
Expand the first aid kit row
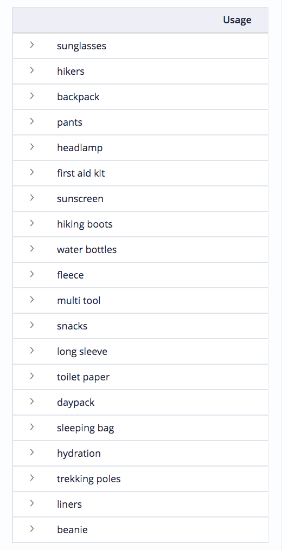(32, 172)
